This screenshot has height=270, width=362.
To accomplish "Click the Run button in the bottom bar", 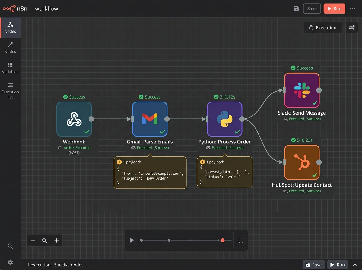I will [x=338, y=265].
